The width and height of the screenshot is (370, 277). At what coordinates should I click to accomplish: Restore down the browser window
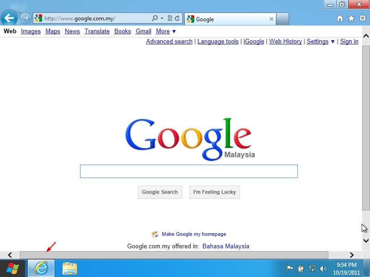point(342,5)
